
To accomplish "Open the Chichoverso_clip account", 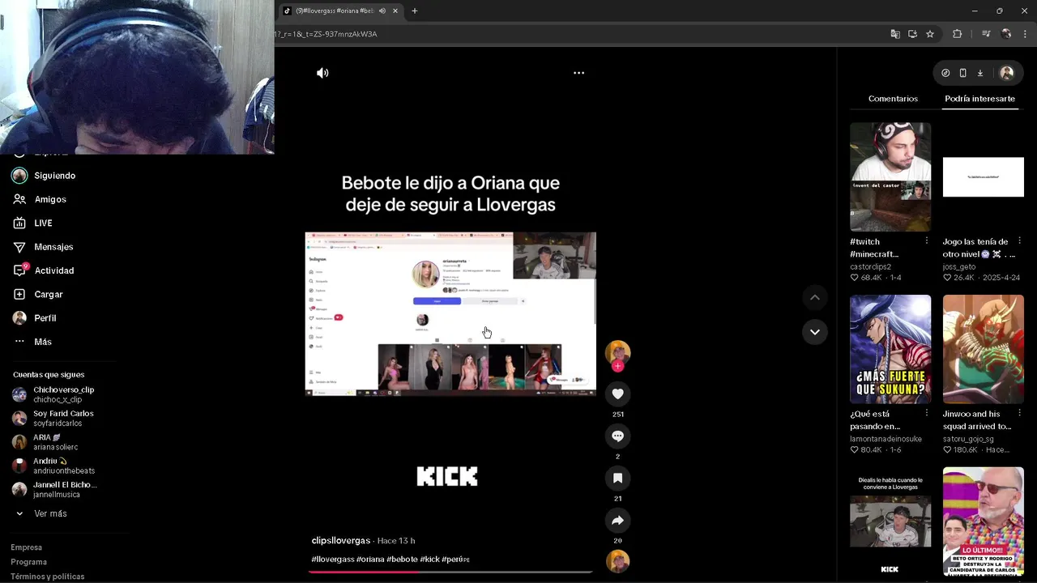I will click(63, 394).
